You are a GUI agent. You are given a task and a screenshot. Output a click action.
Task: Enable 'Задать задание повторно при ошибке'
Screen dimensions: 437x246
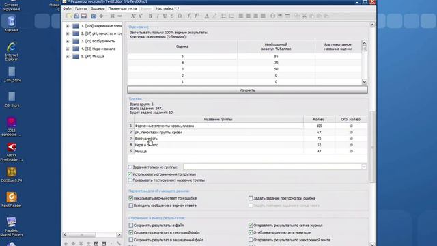point(251,198)
